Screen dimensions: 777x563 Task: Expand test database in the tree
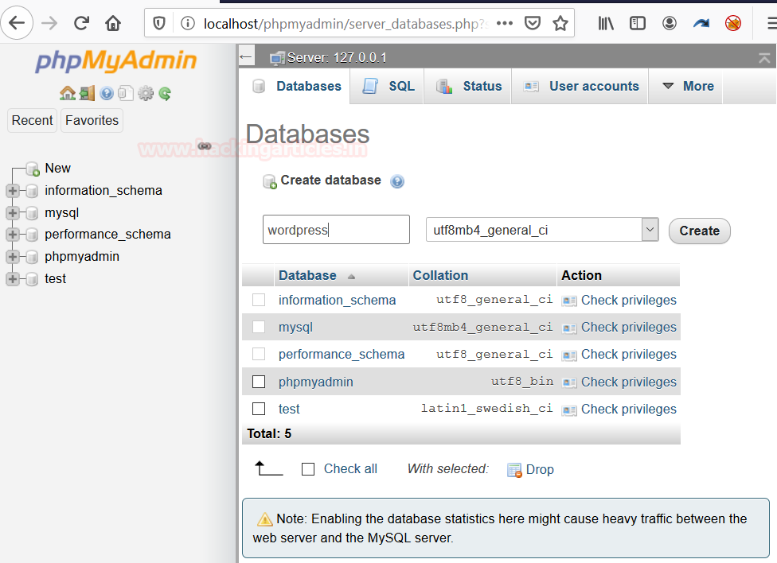pos(13,279)
